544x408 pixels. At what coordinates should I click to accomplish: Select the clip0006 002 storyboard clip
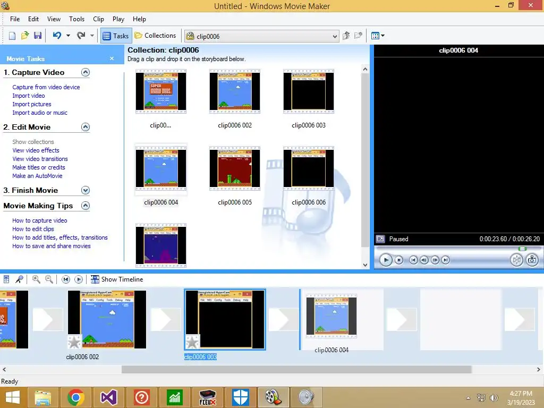(107, 319)
